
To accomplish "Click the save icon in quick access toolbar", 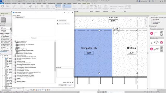I will coord(8,1).
